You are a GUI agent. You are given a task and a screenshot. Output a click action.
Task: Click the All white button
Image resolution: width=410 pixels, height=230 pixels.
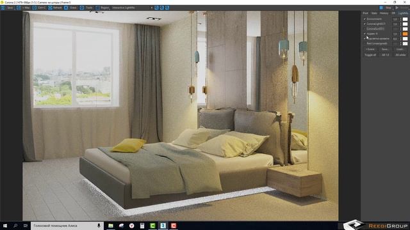[x=400, y=55]
